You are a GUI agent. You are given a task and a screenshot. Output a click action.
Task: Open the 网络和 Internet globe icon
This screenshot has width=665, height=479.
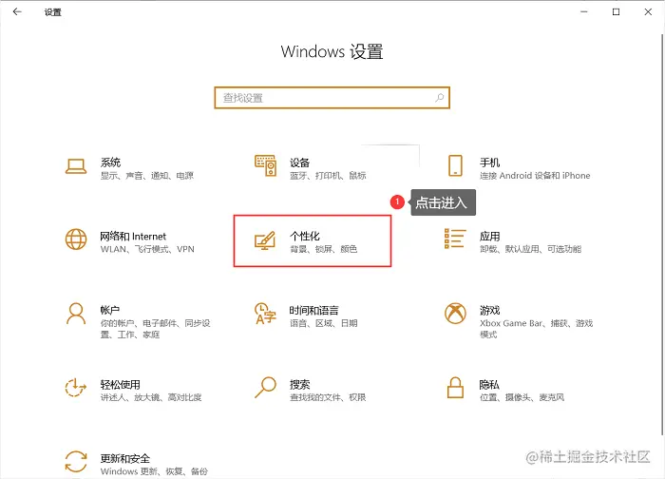[x=76, y=239]
